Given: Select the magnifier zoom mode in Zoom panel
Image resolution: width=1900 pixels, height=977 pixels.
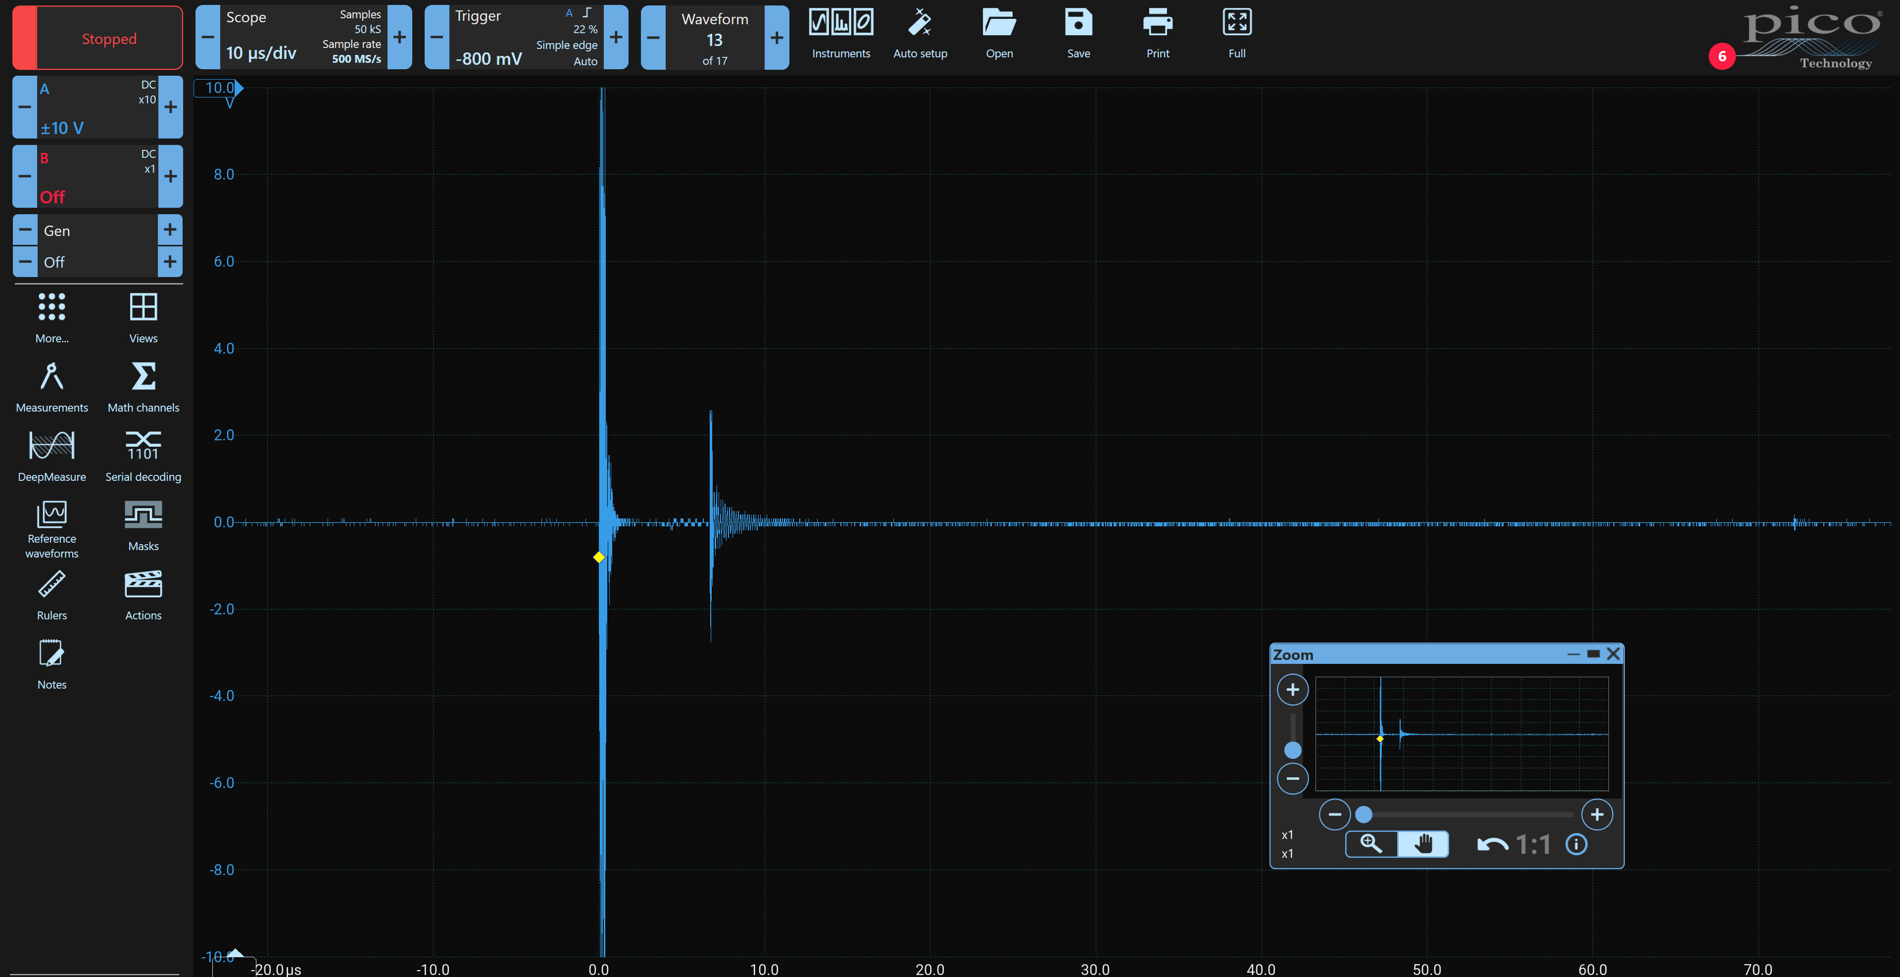Looking at the screenshot, I should tap(1371, 843).
